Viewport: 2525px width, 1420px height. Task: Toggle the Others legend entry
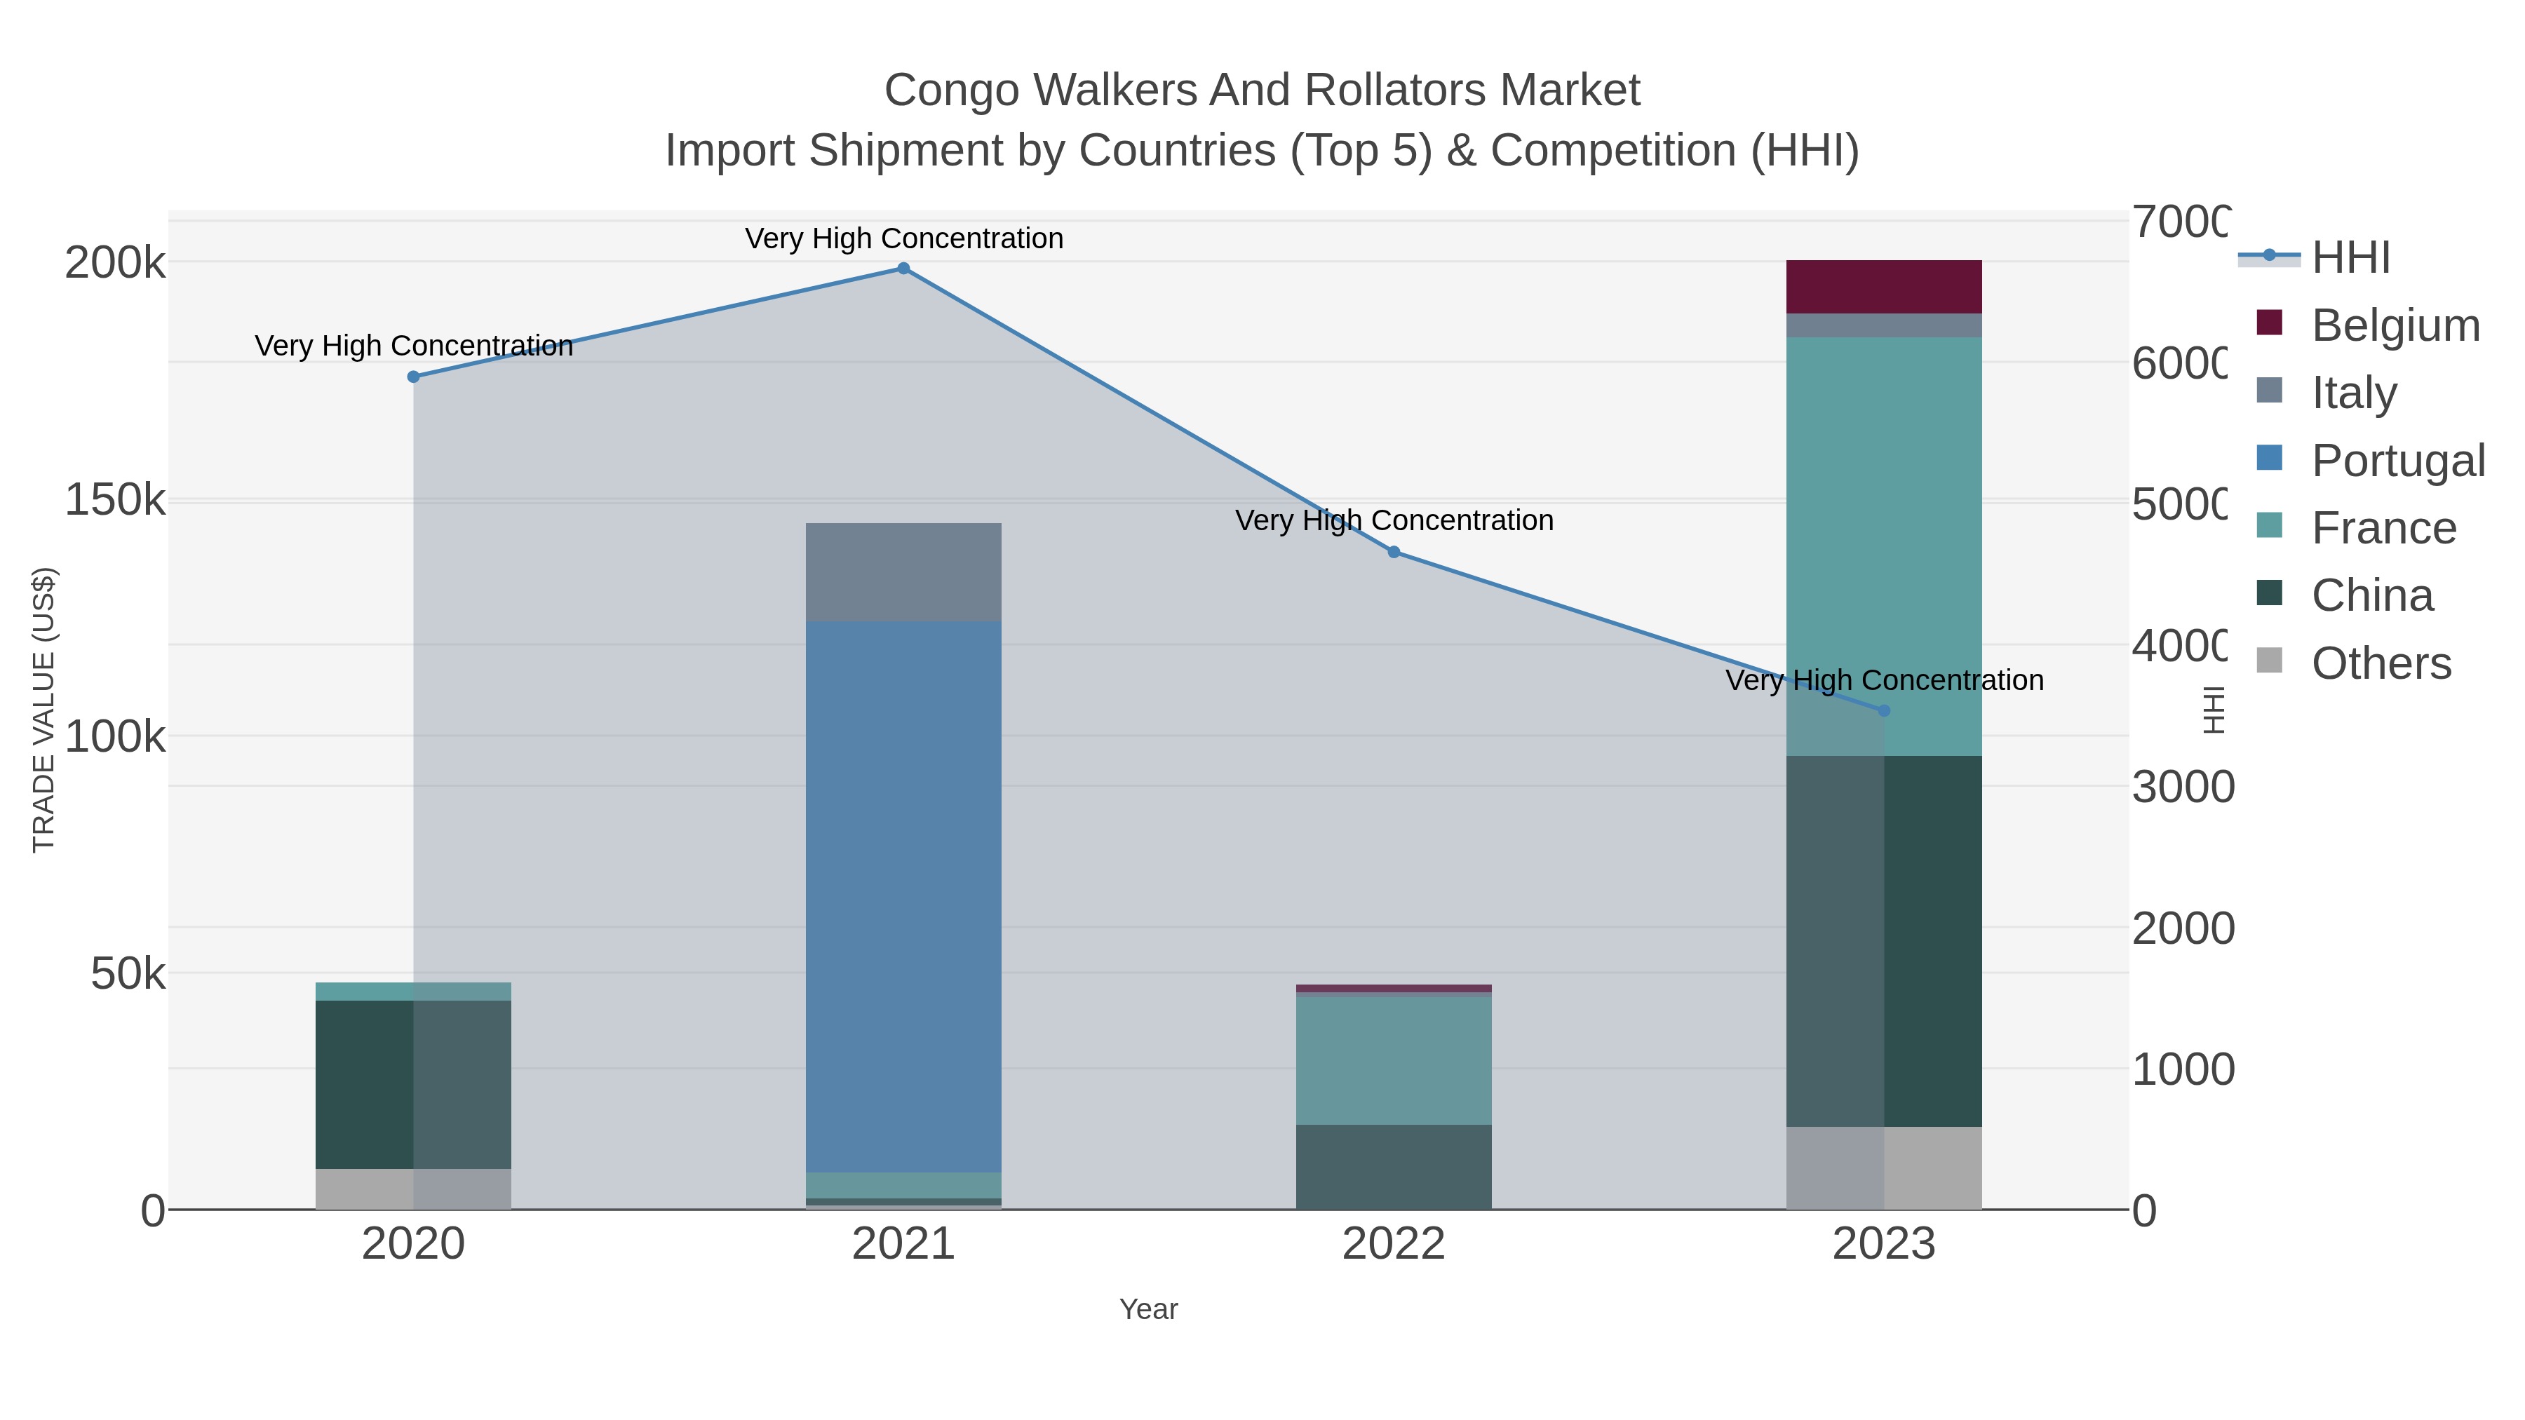pyautogui.click(x=2353, y=663)
